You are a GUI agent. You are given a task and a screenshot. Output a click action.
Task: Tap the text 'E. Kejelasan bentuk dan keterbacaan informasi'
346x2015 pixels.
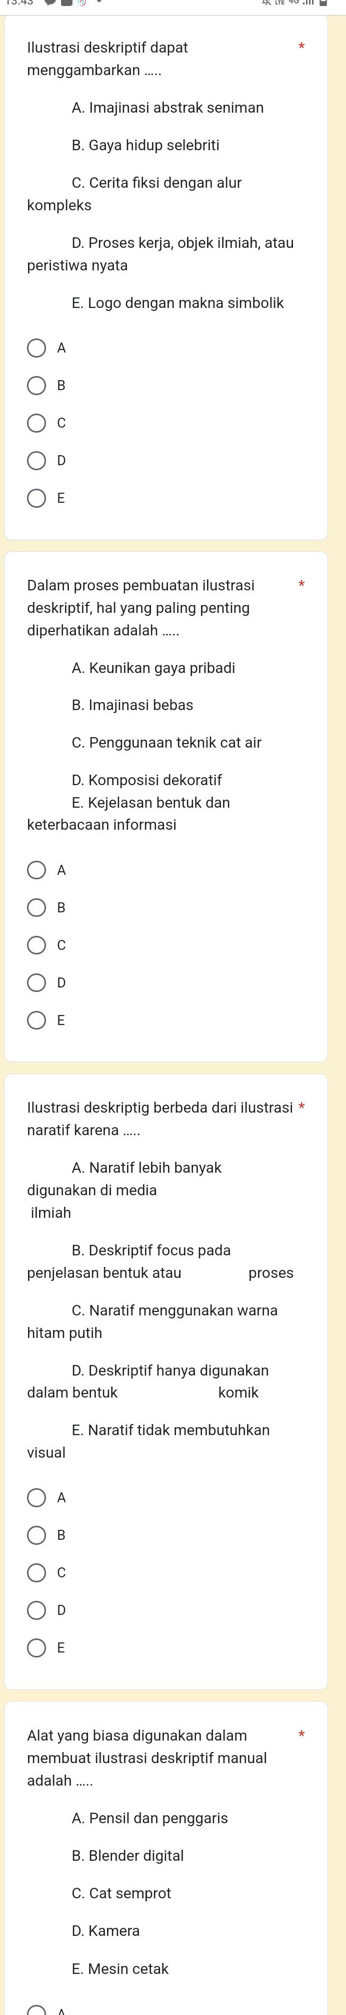point(150,803)
